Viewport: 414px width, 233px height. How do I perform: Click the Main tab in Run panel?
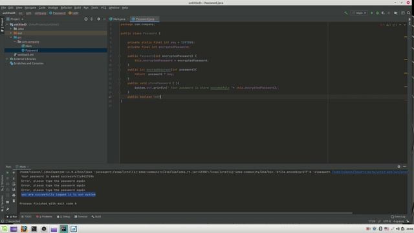pyautogui.click(x=22, y=166)
